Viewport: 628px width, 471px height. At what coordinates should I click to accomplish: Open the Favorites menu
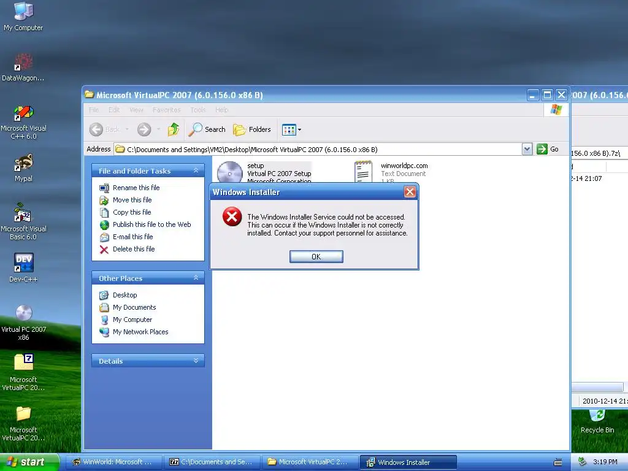click(x=166, y=110)
